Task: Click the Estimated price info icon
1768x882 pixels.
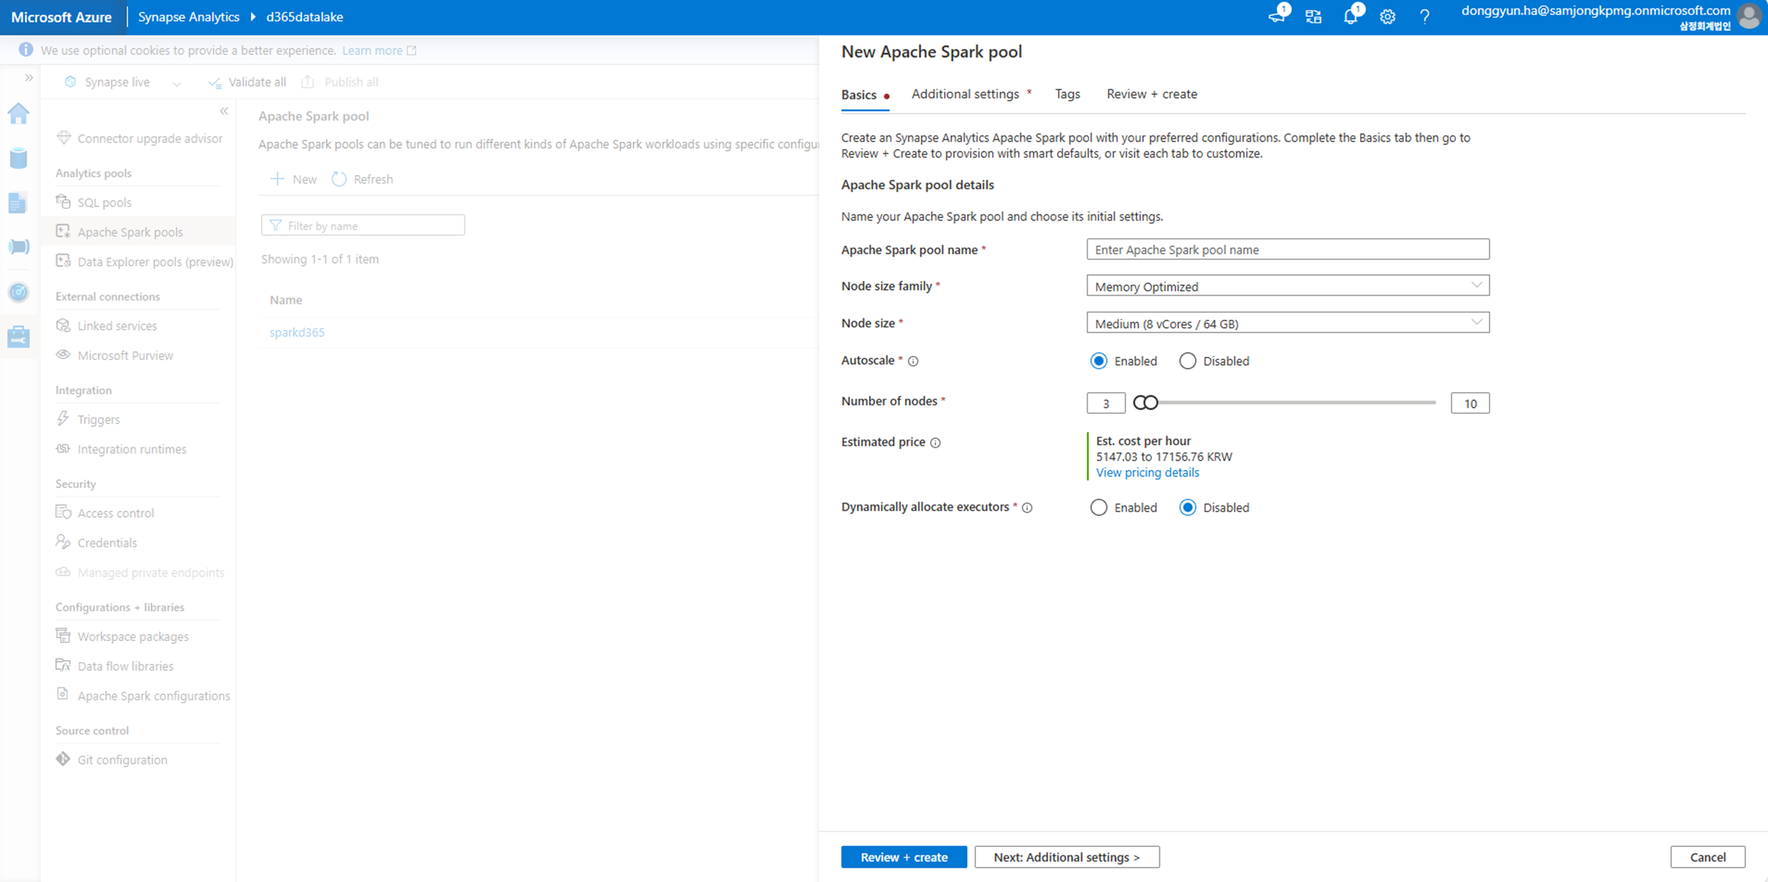Action: [x=935, y=442]
